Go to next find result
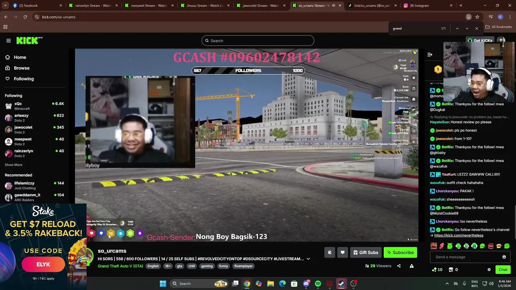Screen dimensions: 516x290 [x=467, y=29]
